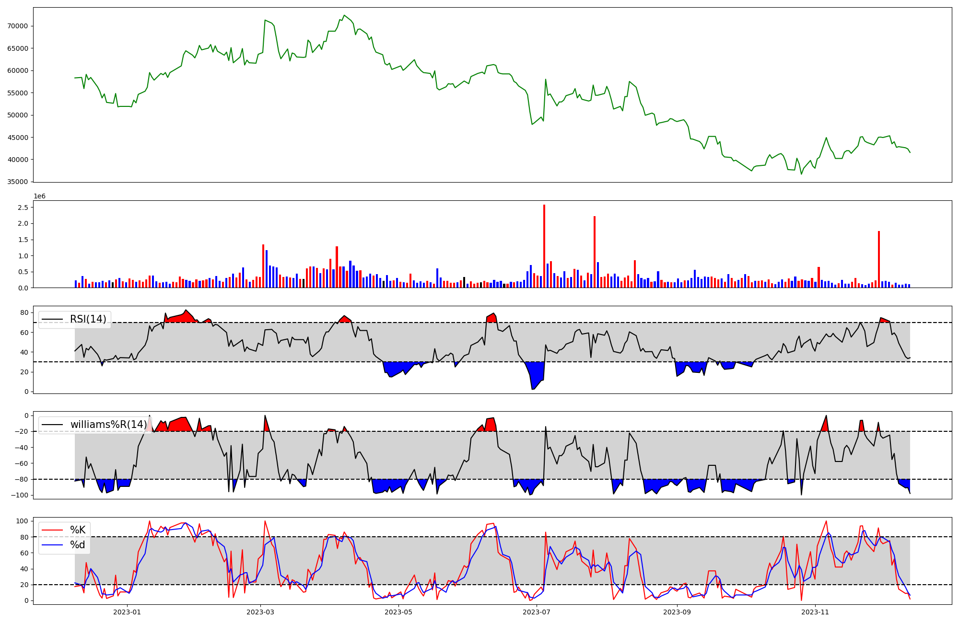Click the williams%R(14) legend label
959x623 pixels.
click(108, 425)
